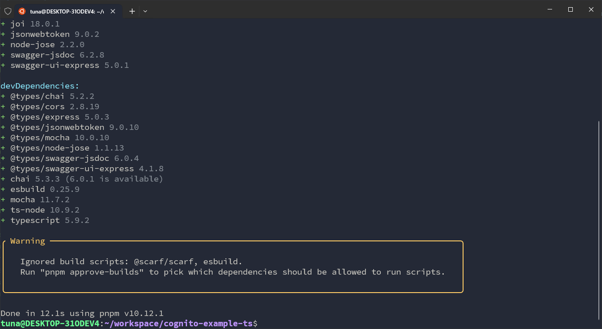Open a new tab with plus button

tap(132, 11)
